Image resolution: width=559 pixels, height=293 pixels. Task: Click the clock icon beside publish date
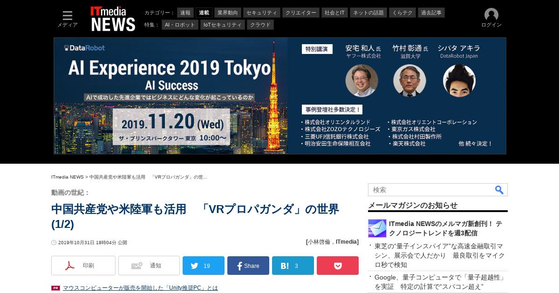[54, 242]
